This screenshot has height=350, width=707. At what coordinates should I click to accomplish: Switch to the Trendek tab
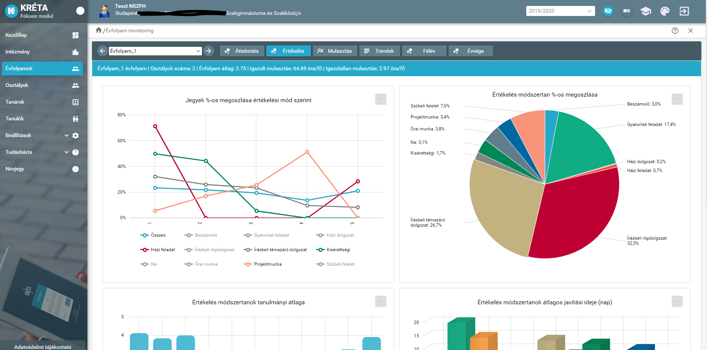[x=380, y=51]
